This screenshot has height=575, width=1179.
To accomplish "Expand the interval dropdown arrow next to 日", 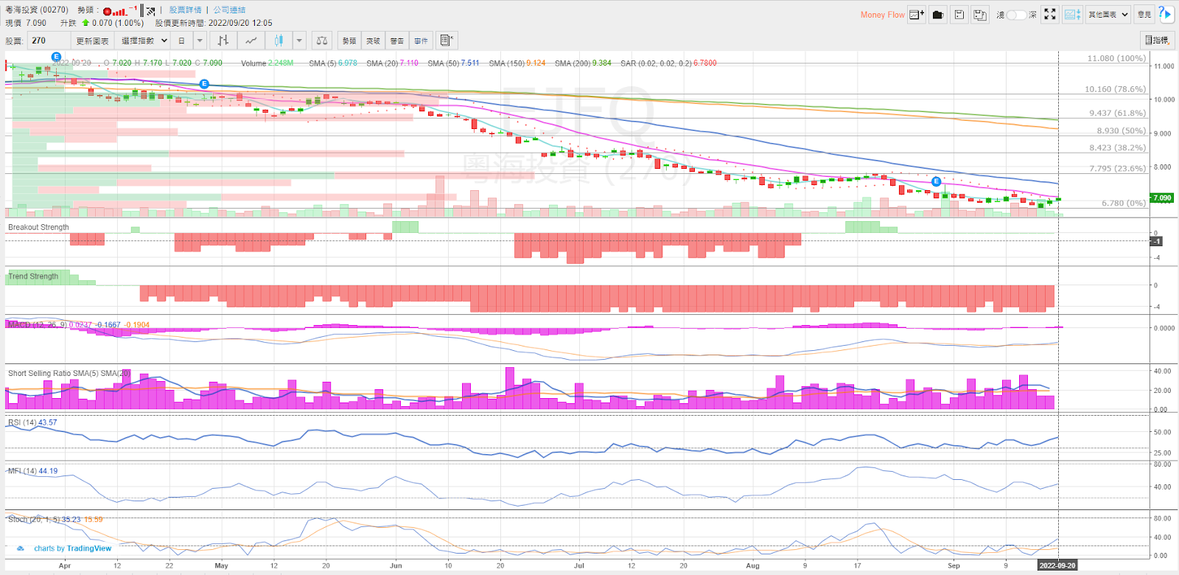I will point(200,41).
